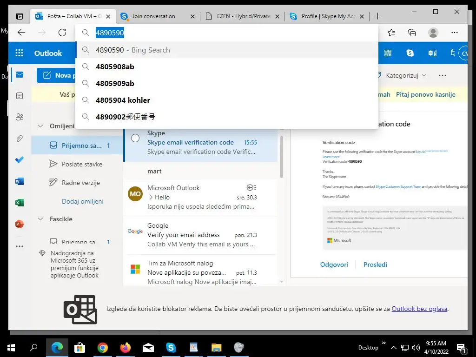Click Odgovori reply button

pyautogui.click(x=334, y=264)
